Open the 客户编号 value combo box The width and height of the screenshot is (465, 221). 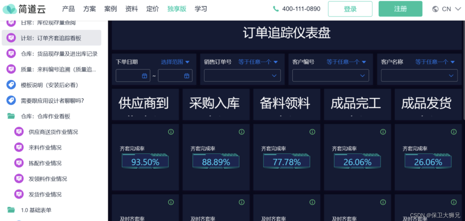tap(331, 76)
